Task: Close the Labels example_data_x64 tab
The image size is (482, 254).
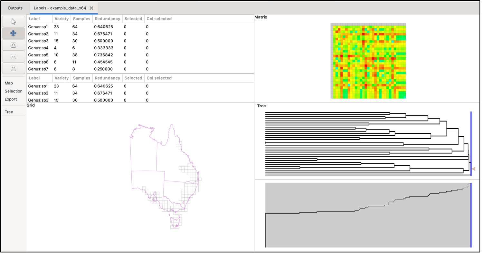Action: [x=91, y=8]
